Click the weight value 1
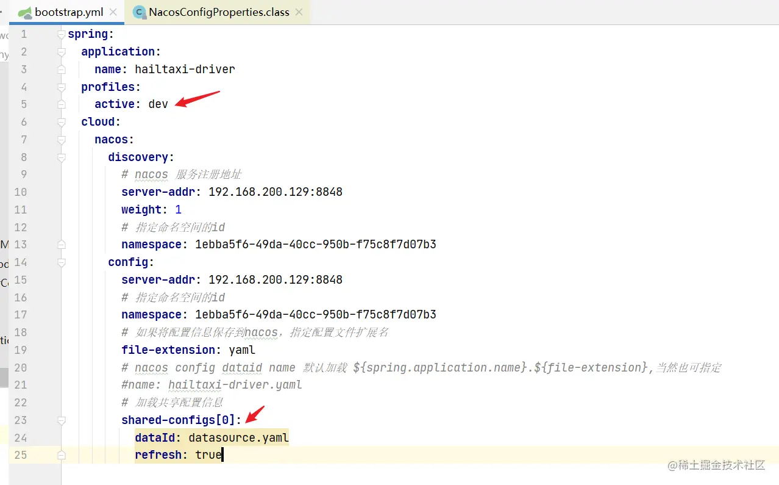 pos(179,210)
